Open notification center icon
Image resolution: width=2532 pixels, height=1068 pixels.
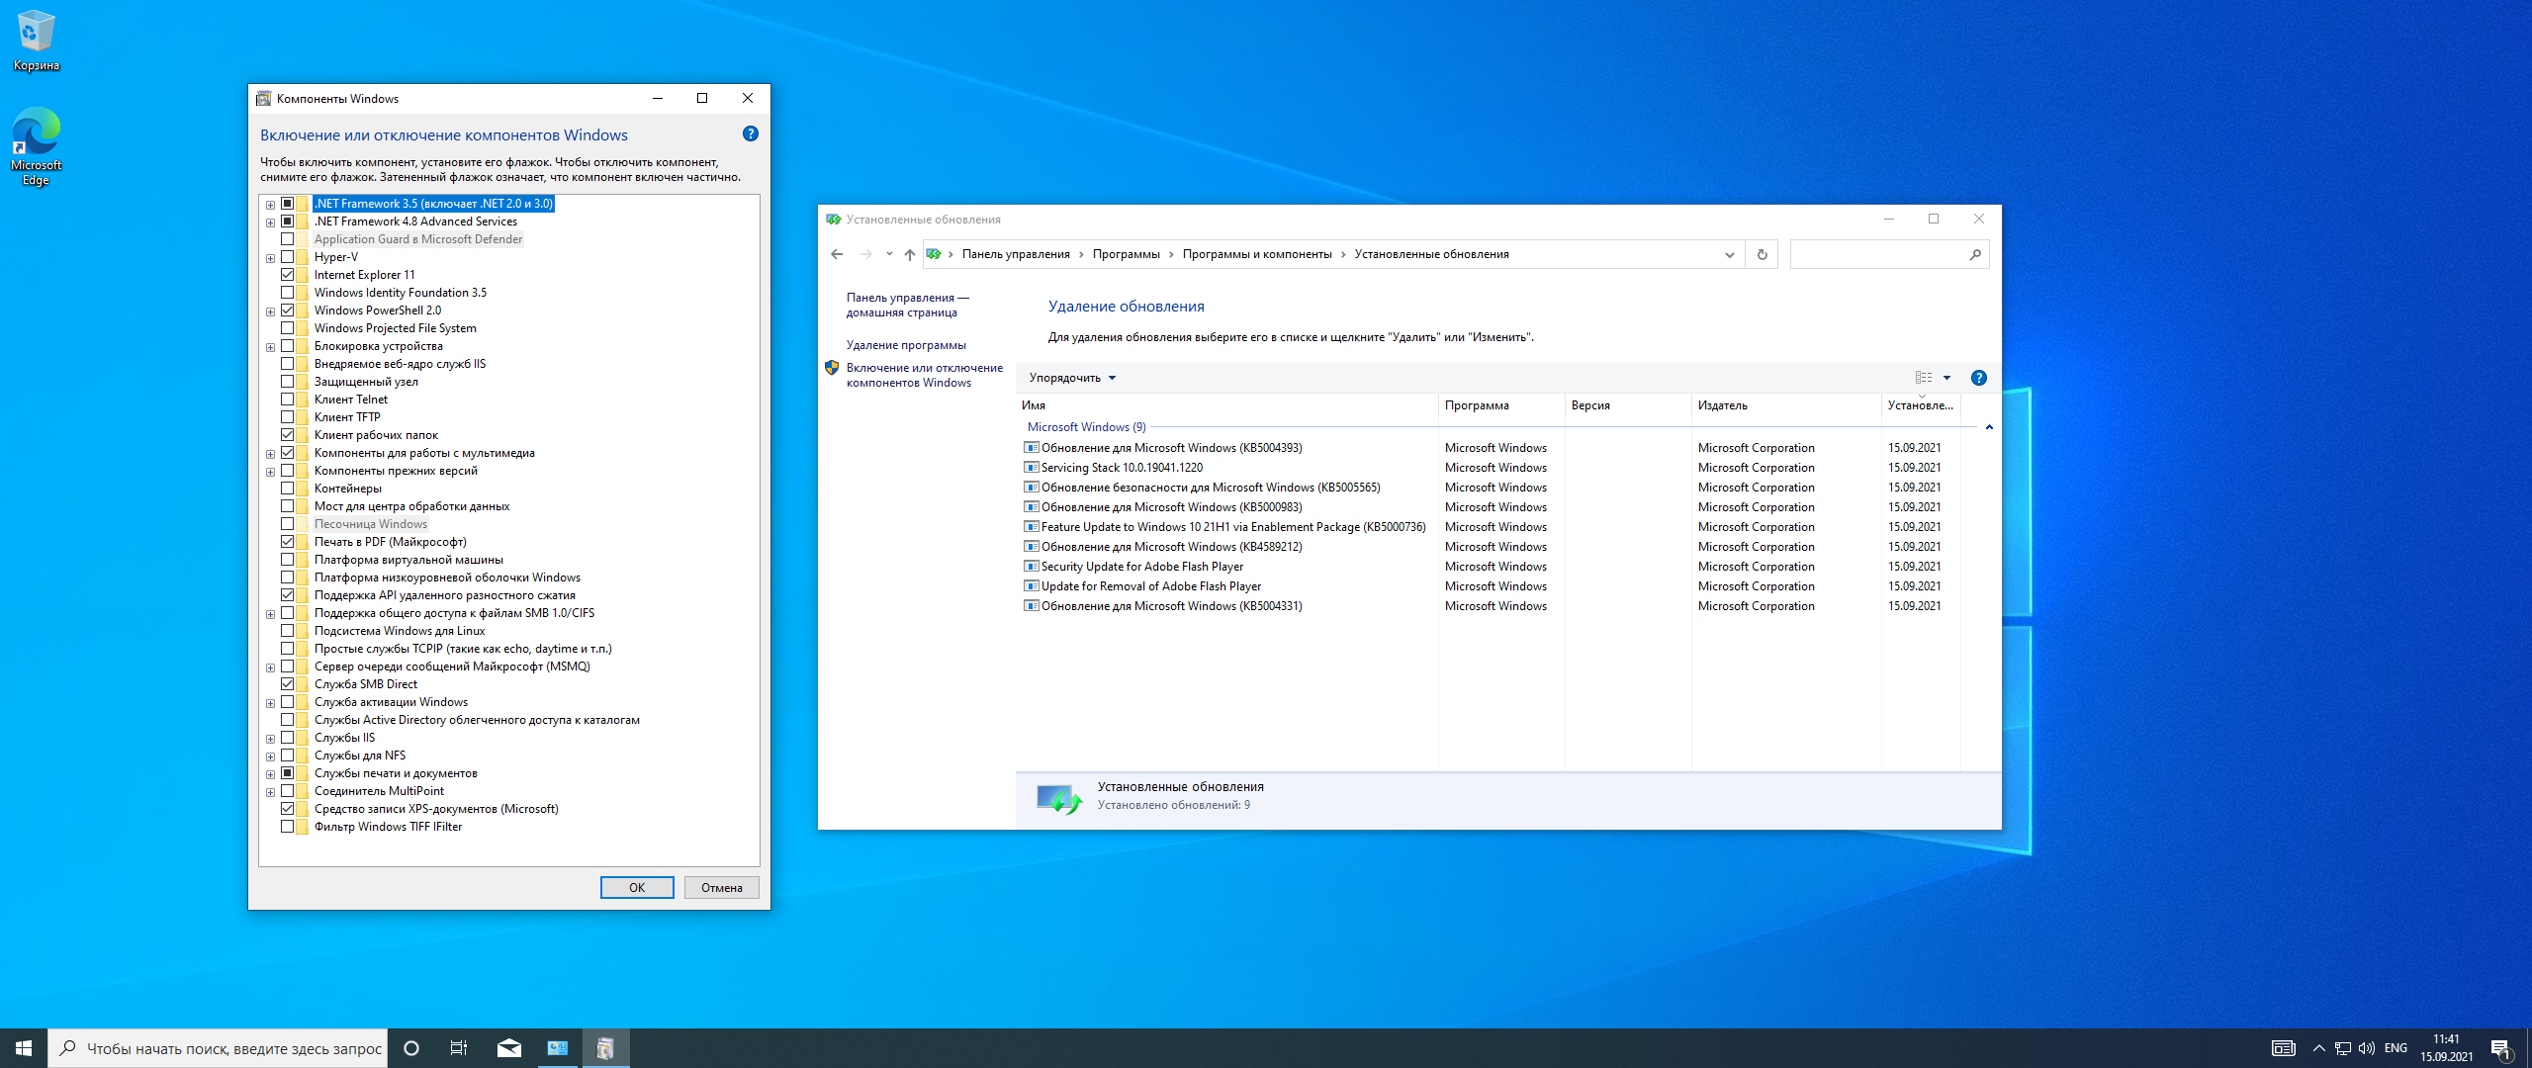(x=2501, y=1048)
